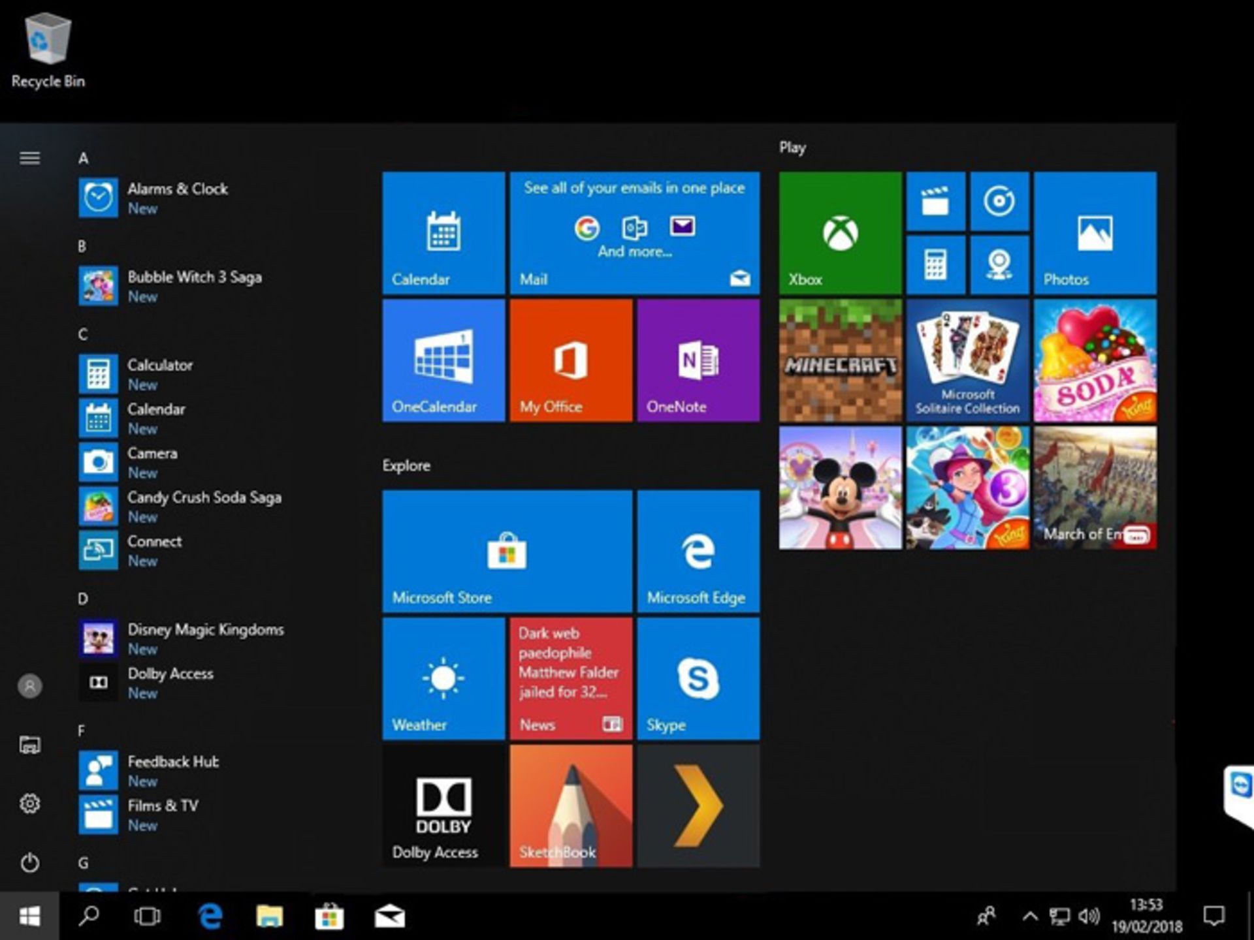1254x940 pixels.
Task: Jump via letter F header
Action: coord(82,730)
